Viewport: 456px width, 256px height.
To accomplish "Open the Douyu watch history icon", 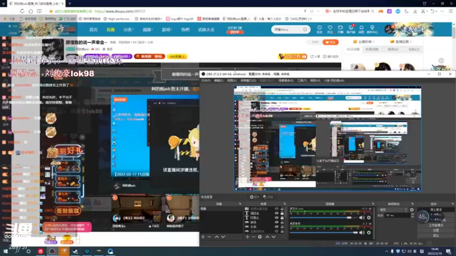I will [319, 30].
